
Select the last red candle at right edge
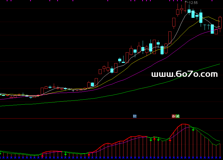pyautogui.click(x=220, y=22)
